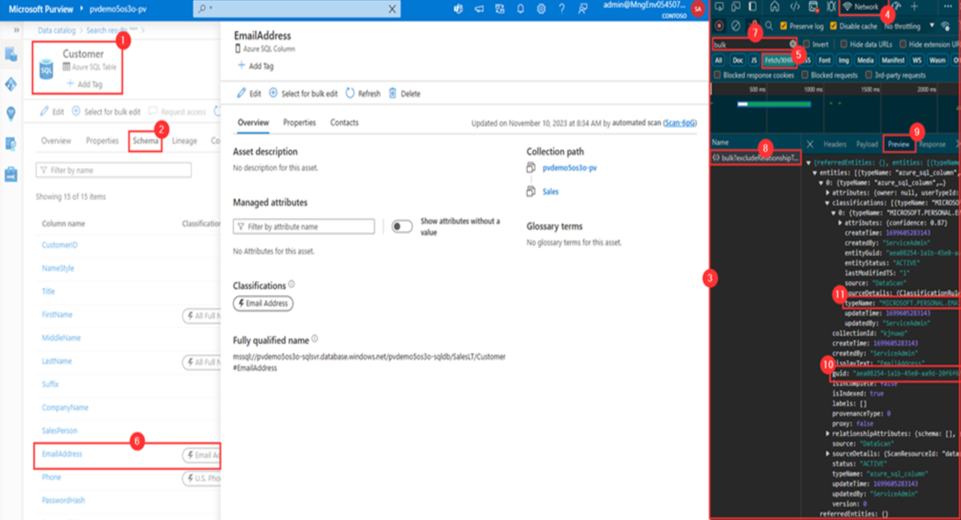Image resolution: width=961 pixels, height=520 pixels.
Task: Open the Preview tab in DevTools
Action: point(898,144)
